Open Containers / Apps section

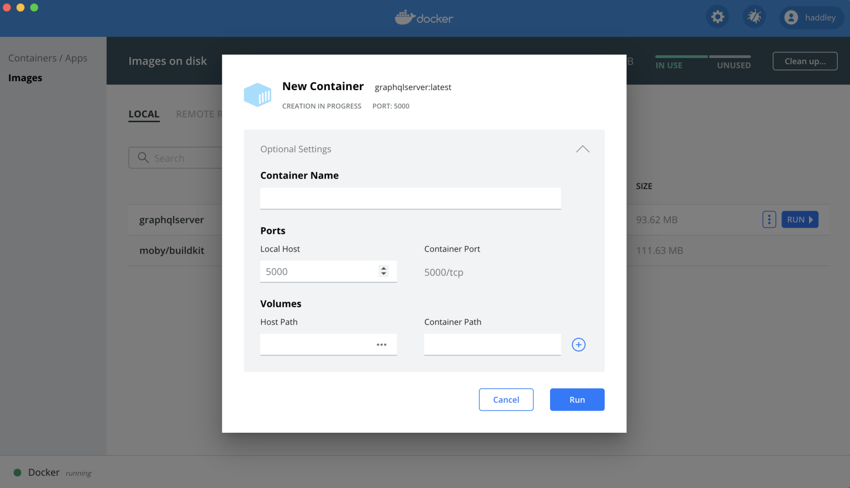pos(48,58)
